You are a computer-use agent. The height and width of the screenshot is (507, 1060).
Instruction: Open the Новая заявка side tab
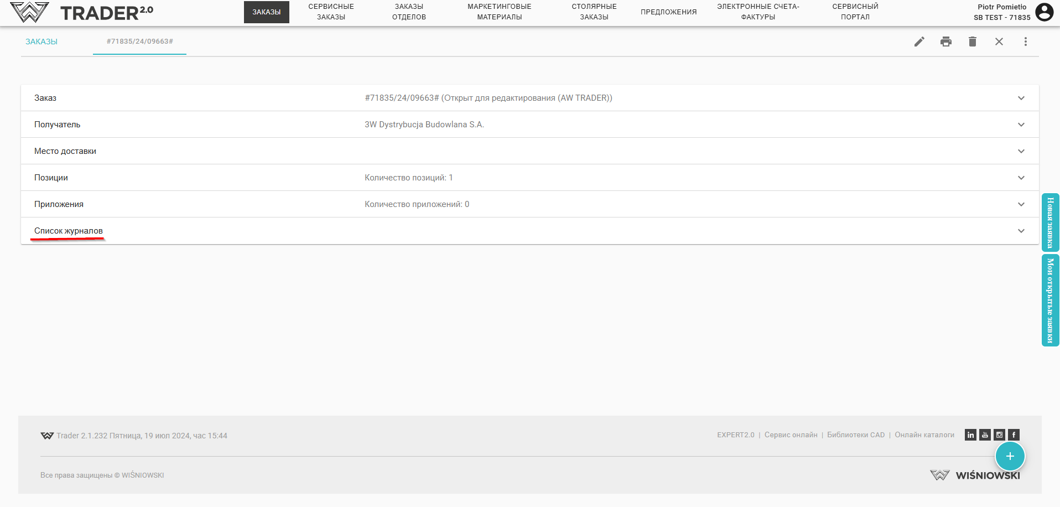[1050, 223]
